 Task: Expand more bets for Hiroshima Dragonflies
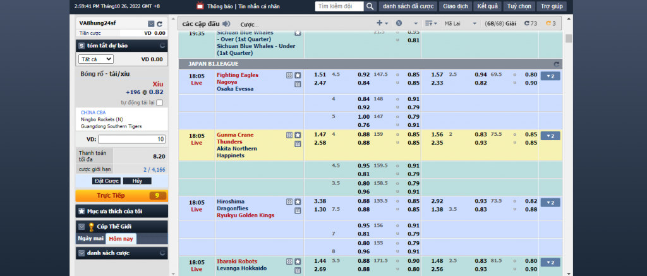click(550, 203)
